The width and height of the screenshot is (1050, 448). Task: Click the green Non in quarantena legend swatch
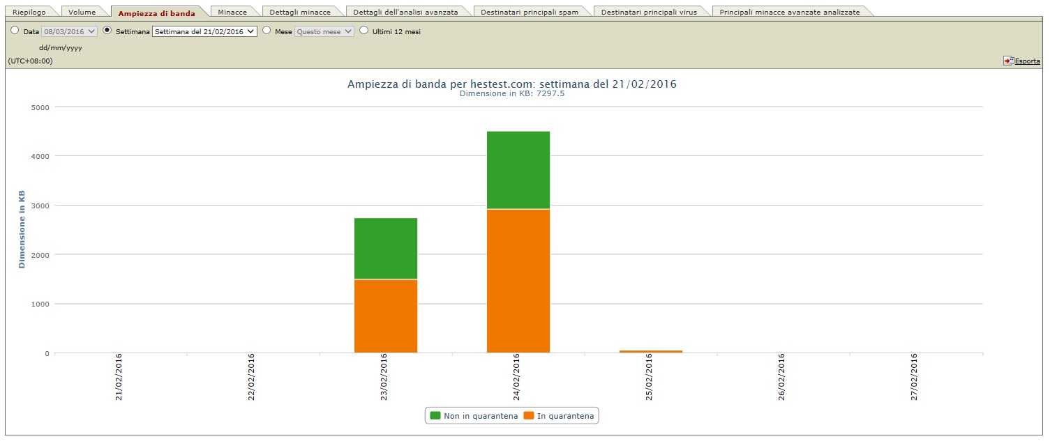[x=435, y=416]
